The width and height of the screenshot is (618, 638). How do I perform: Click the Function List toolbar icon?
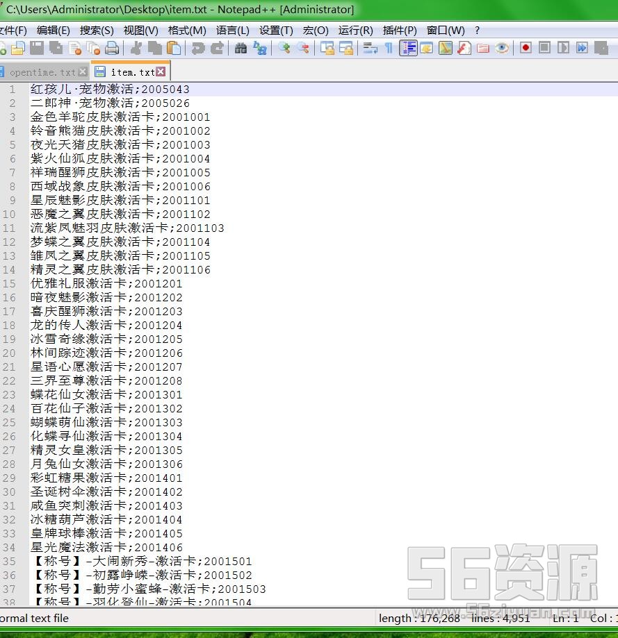tap(464, 48)
